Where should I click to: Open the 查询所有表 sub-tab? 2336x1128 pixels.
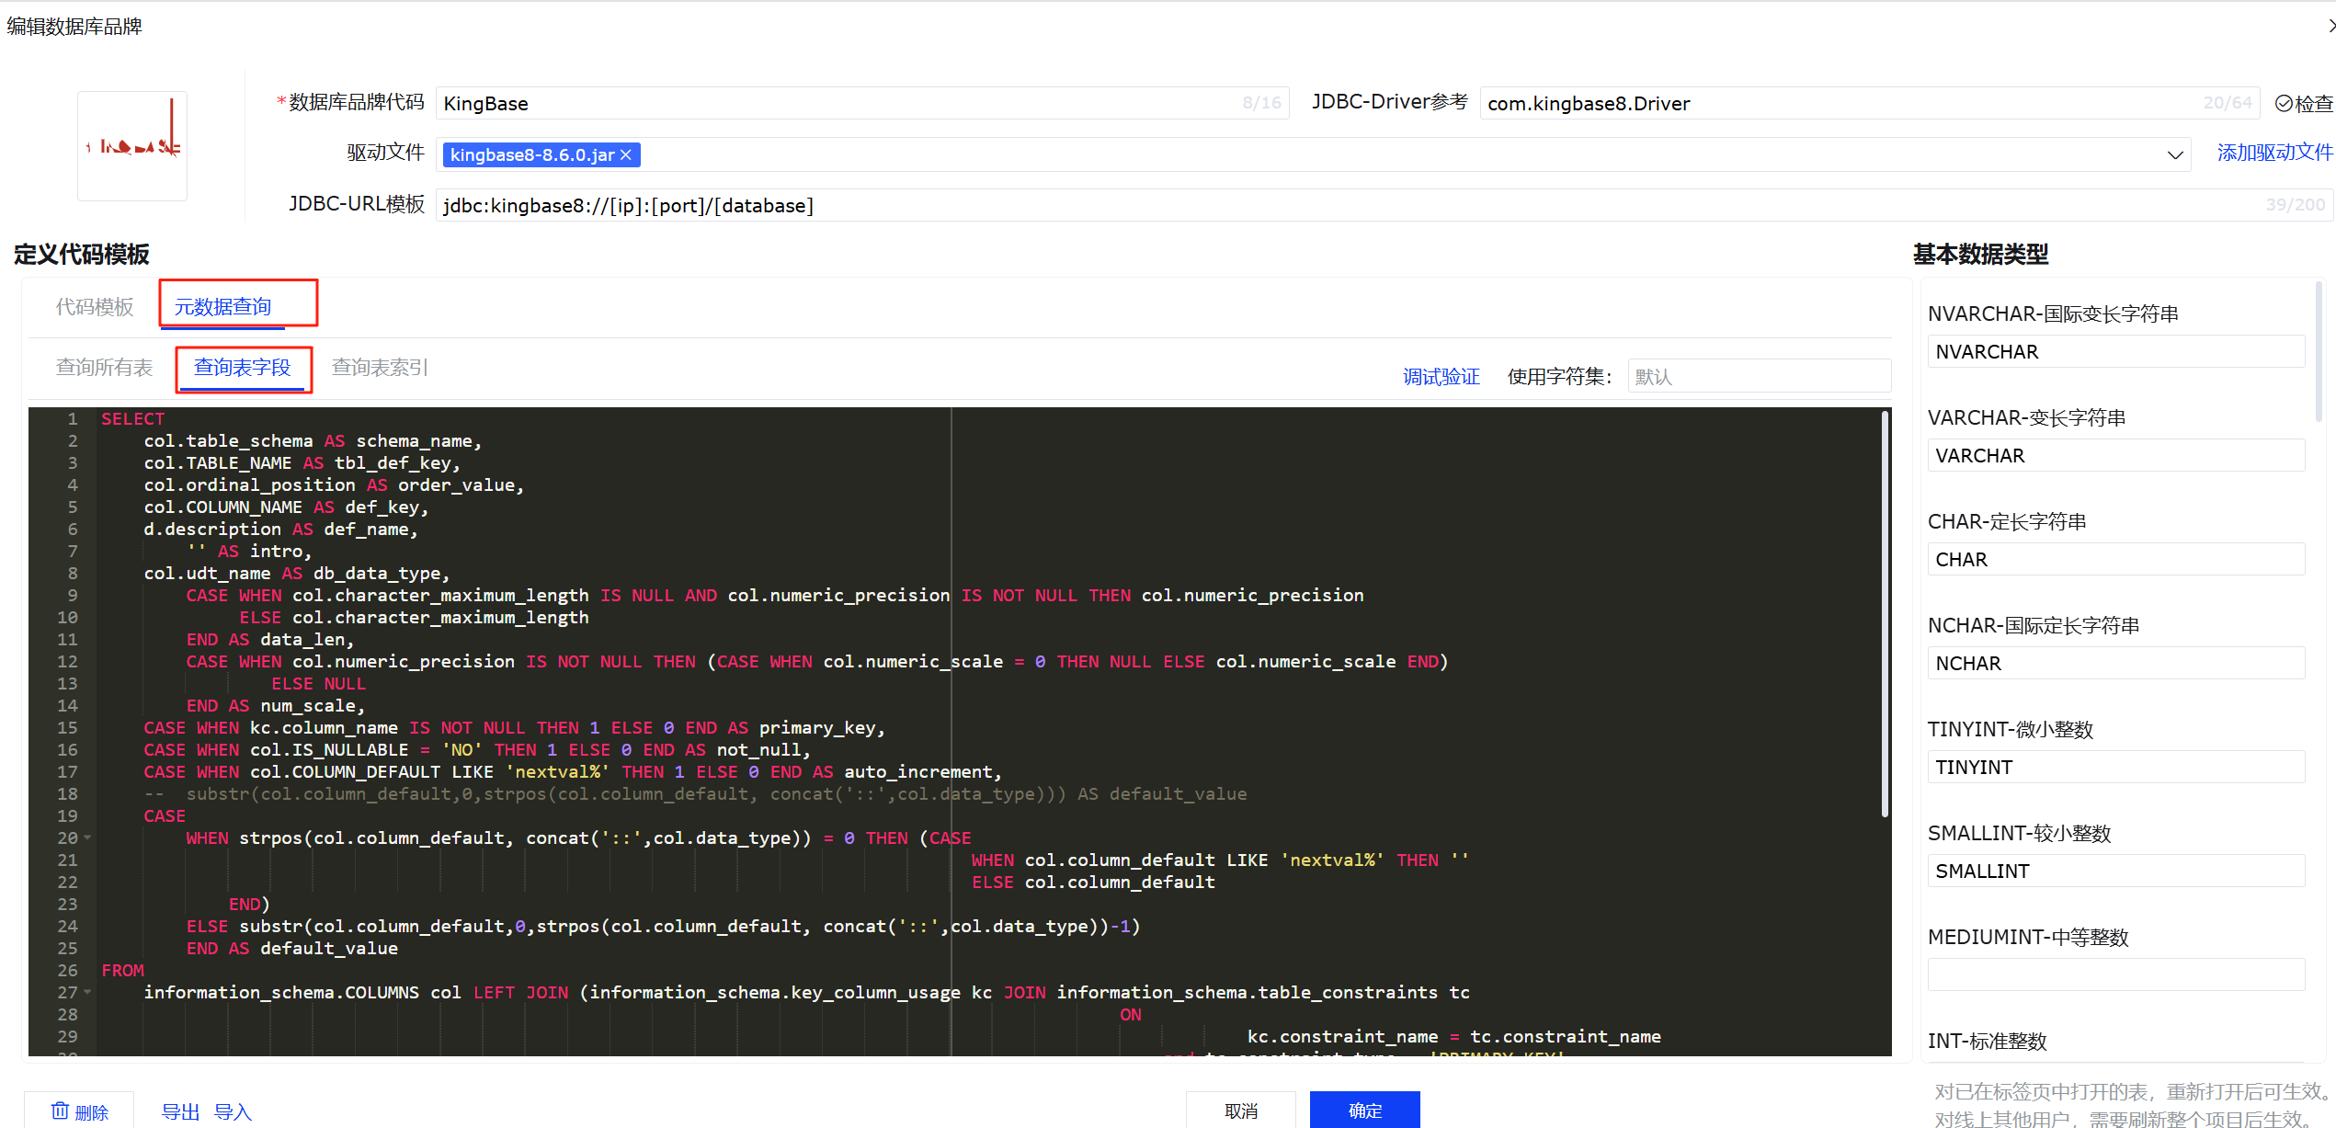pyautogui.click(x=104, y=368)
